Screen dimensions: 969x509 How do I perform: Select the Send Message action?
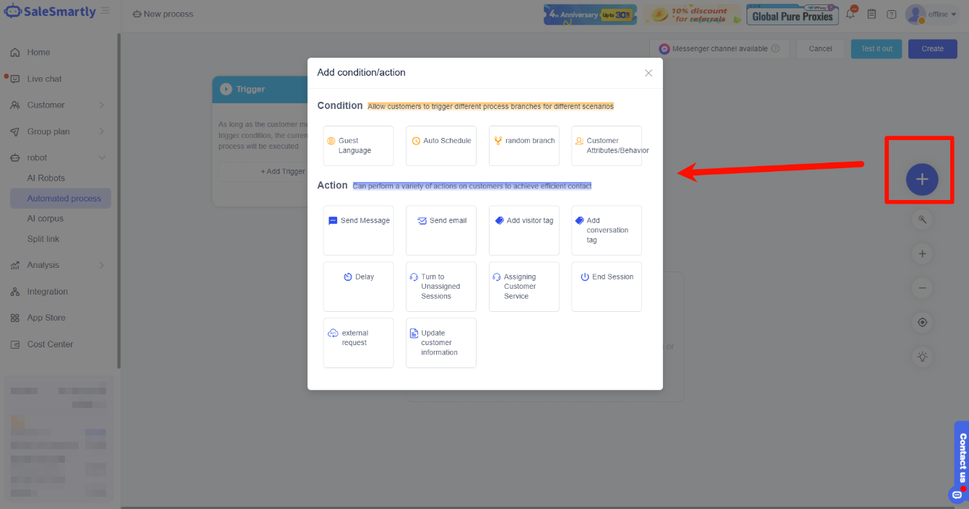[x=358, y=230]
